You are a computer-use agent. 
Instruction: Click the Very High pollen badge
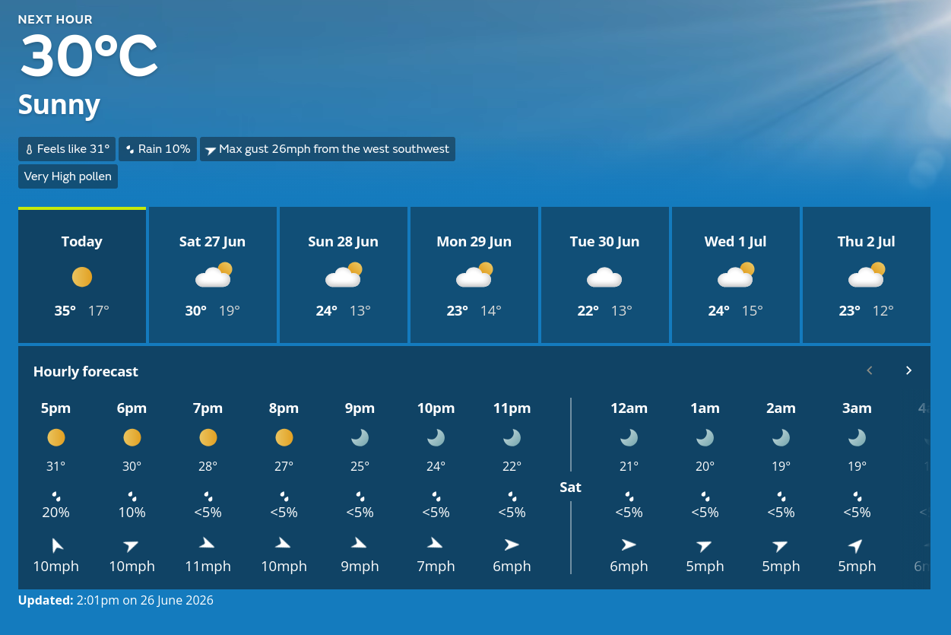(x=68, y=176)
